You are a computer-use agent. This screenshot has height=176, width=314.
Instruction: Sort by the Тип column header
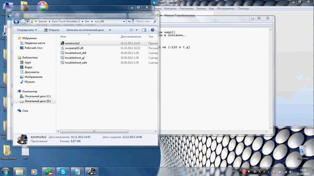151,37
